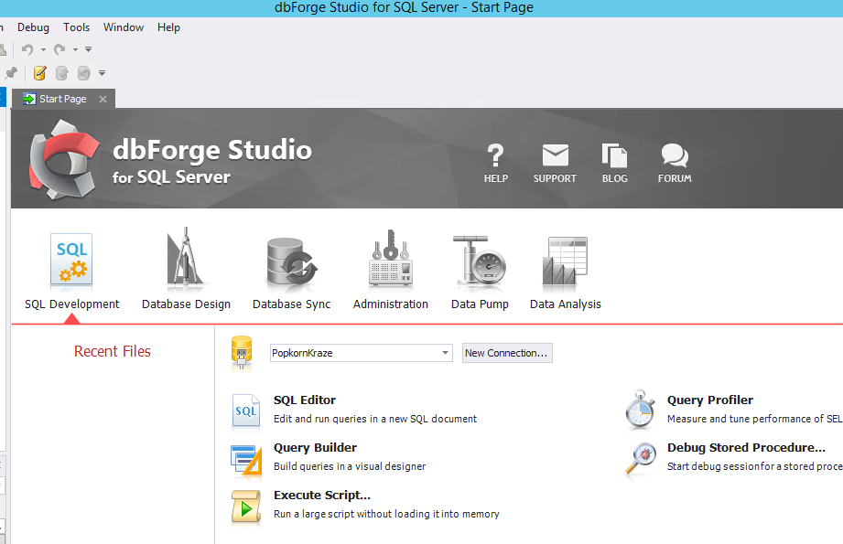Select the Data Pump category

click(x=480, y=271)
